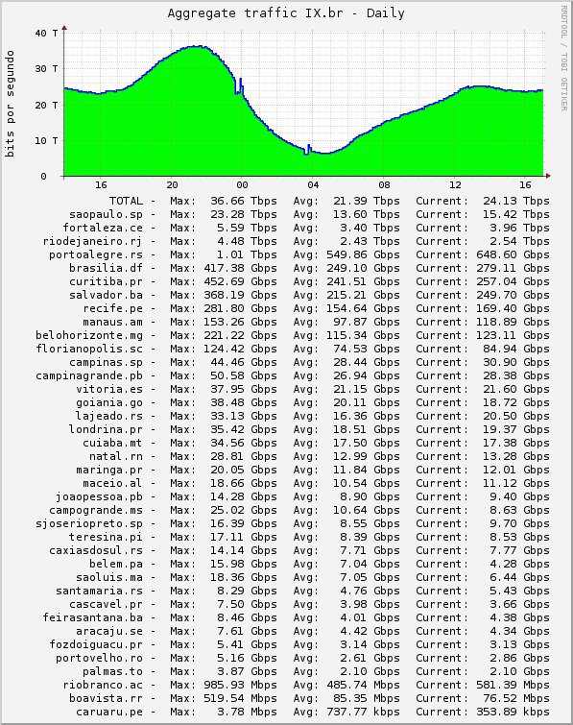Select the cuiaba.mt row label
Image resolution: width=573 pixels, height=725 pixels.
(x=112, y=443)
